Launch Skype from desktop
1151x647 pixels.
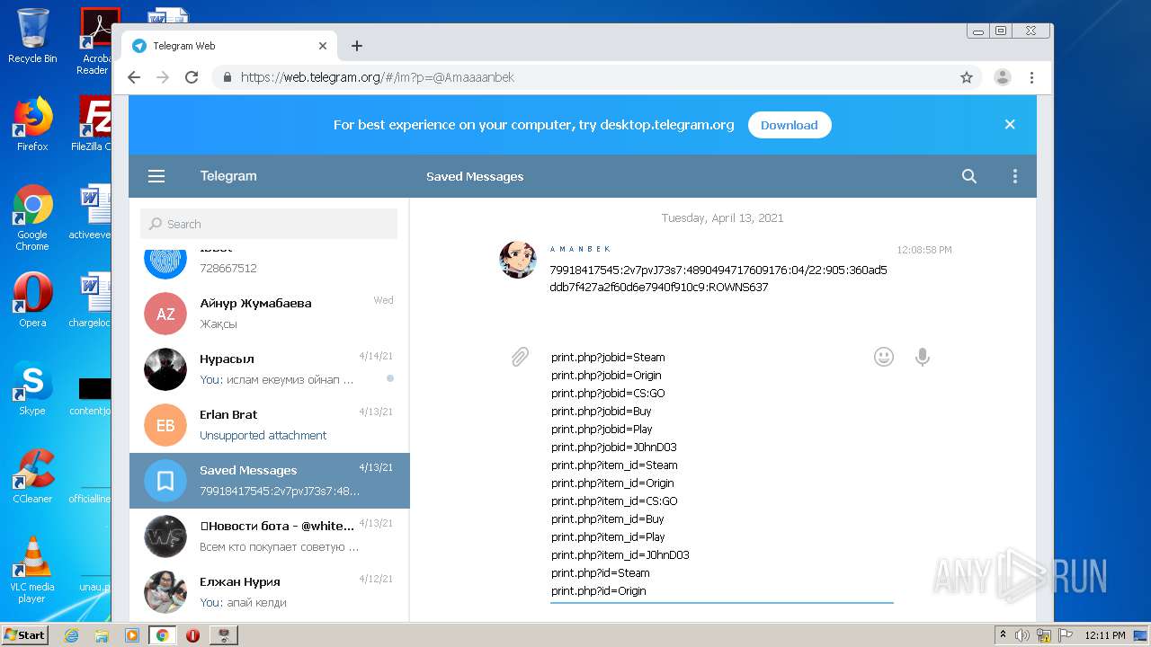32,388
